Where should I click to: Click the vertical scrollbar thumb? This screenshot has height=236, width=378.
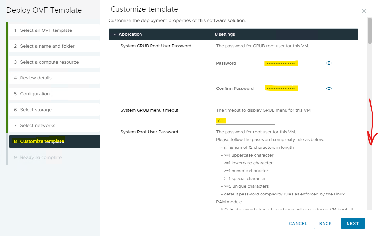click(370, 30)
